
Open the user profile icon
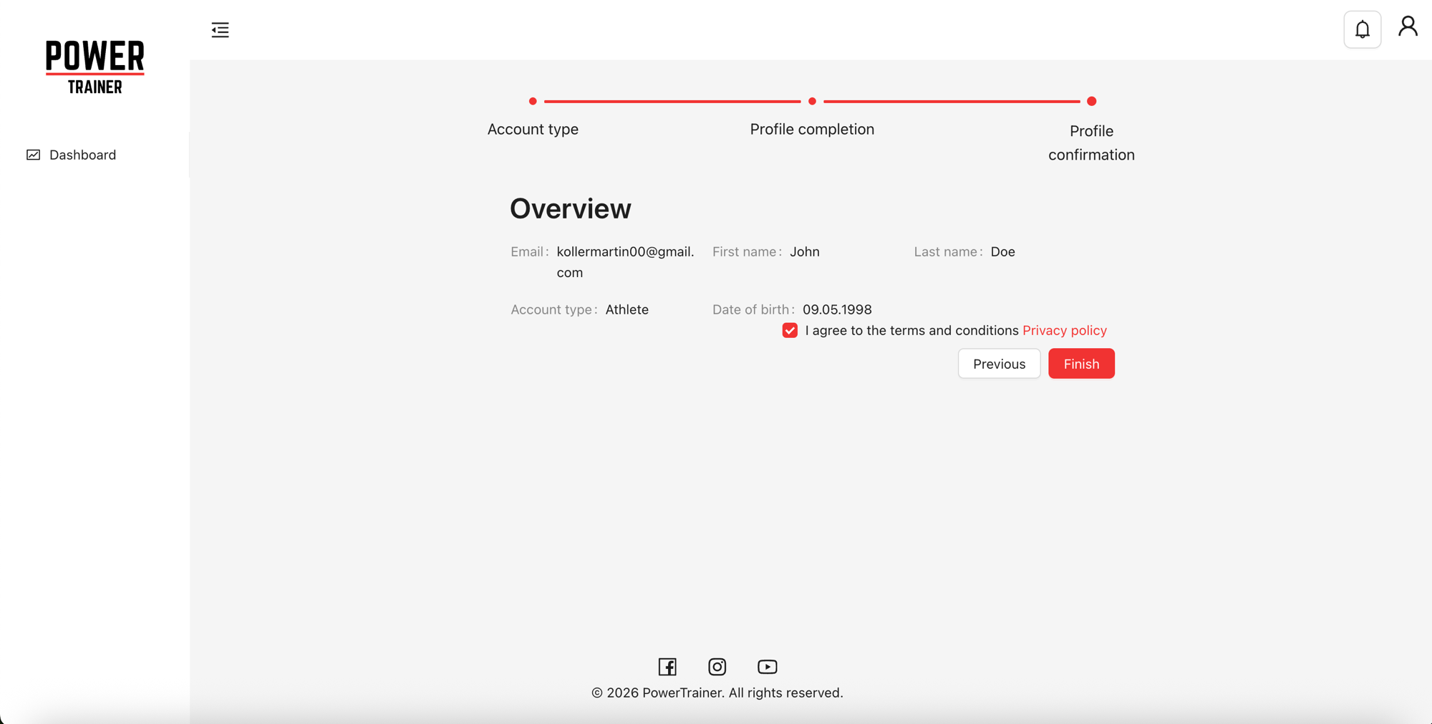[1408, 26]
